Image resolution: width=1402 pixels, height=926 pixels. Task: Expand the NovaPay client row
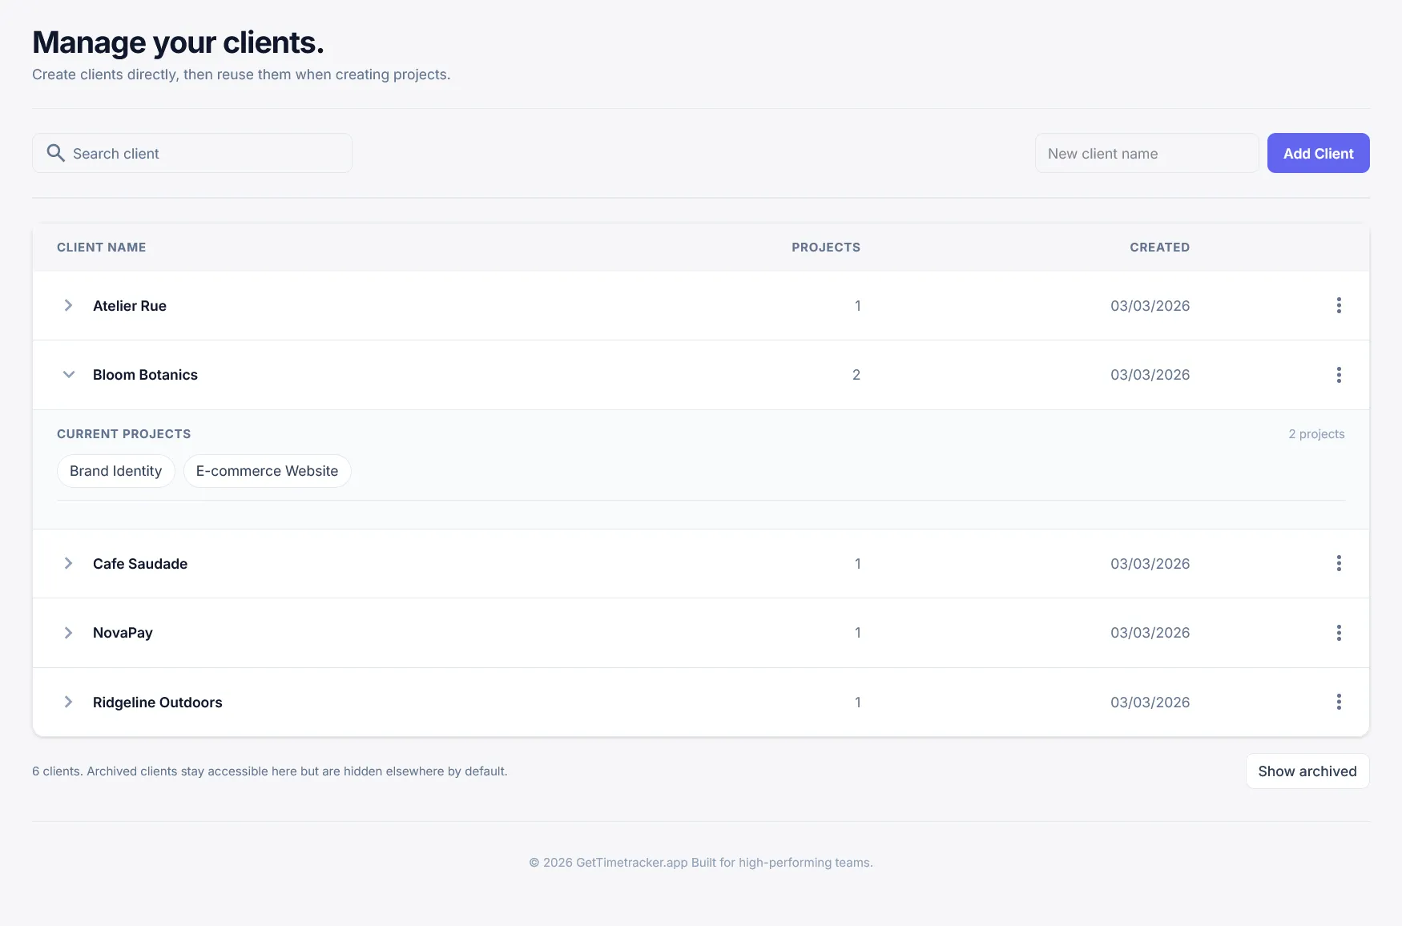pos(68,633)
